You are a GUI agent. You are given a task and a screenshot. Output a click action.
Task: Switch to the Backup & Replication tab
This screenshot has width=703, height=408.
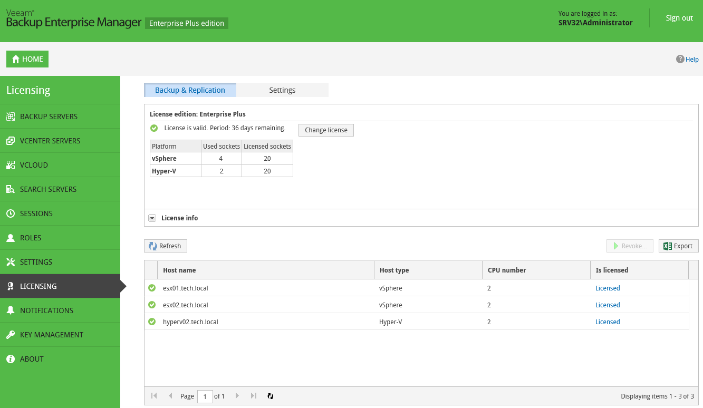pyautogui.click(x=190, y=90)
